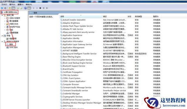This screenshot has height=109, width=187.
Task: Select 服务和应用程序 in the tree
Action: [13, 41]
